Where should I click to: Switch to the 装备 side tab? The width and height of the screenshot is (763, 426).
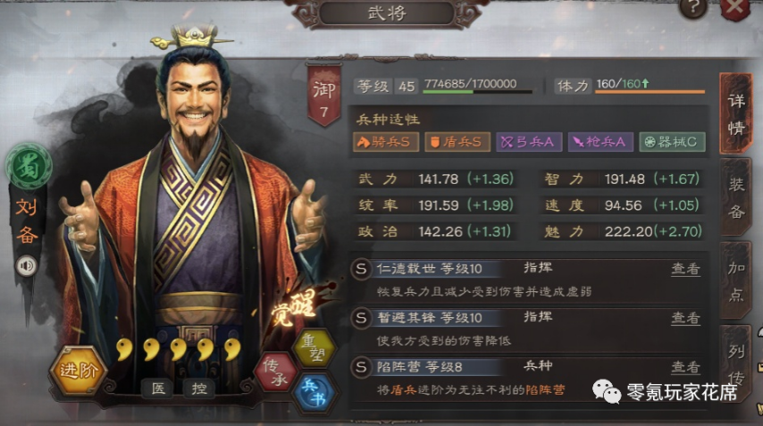point(736,198)
